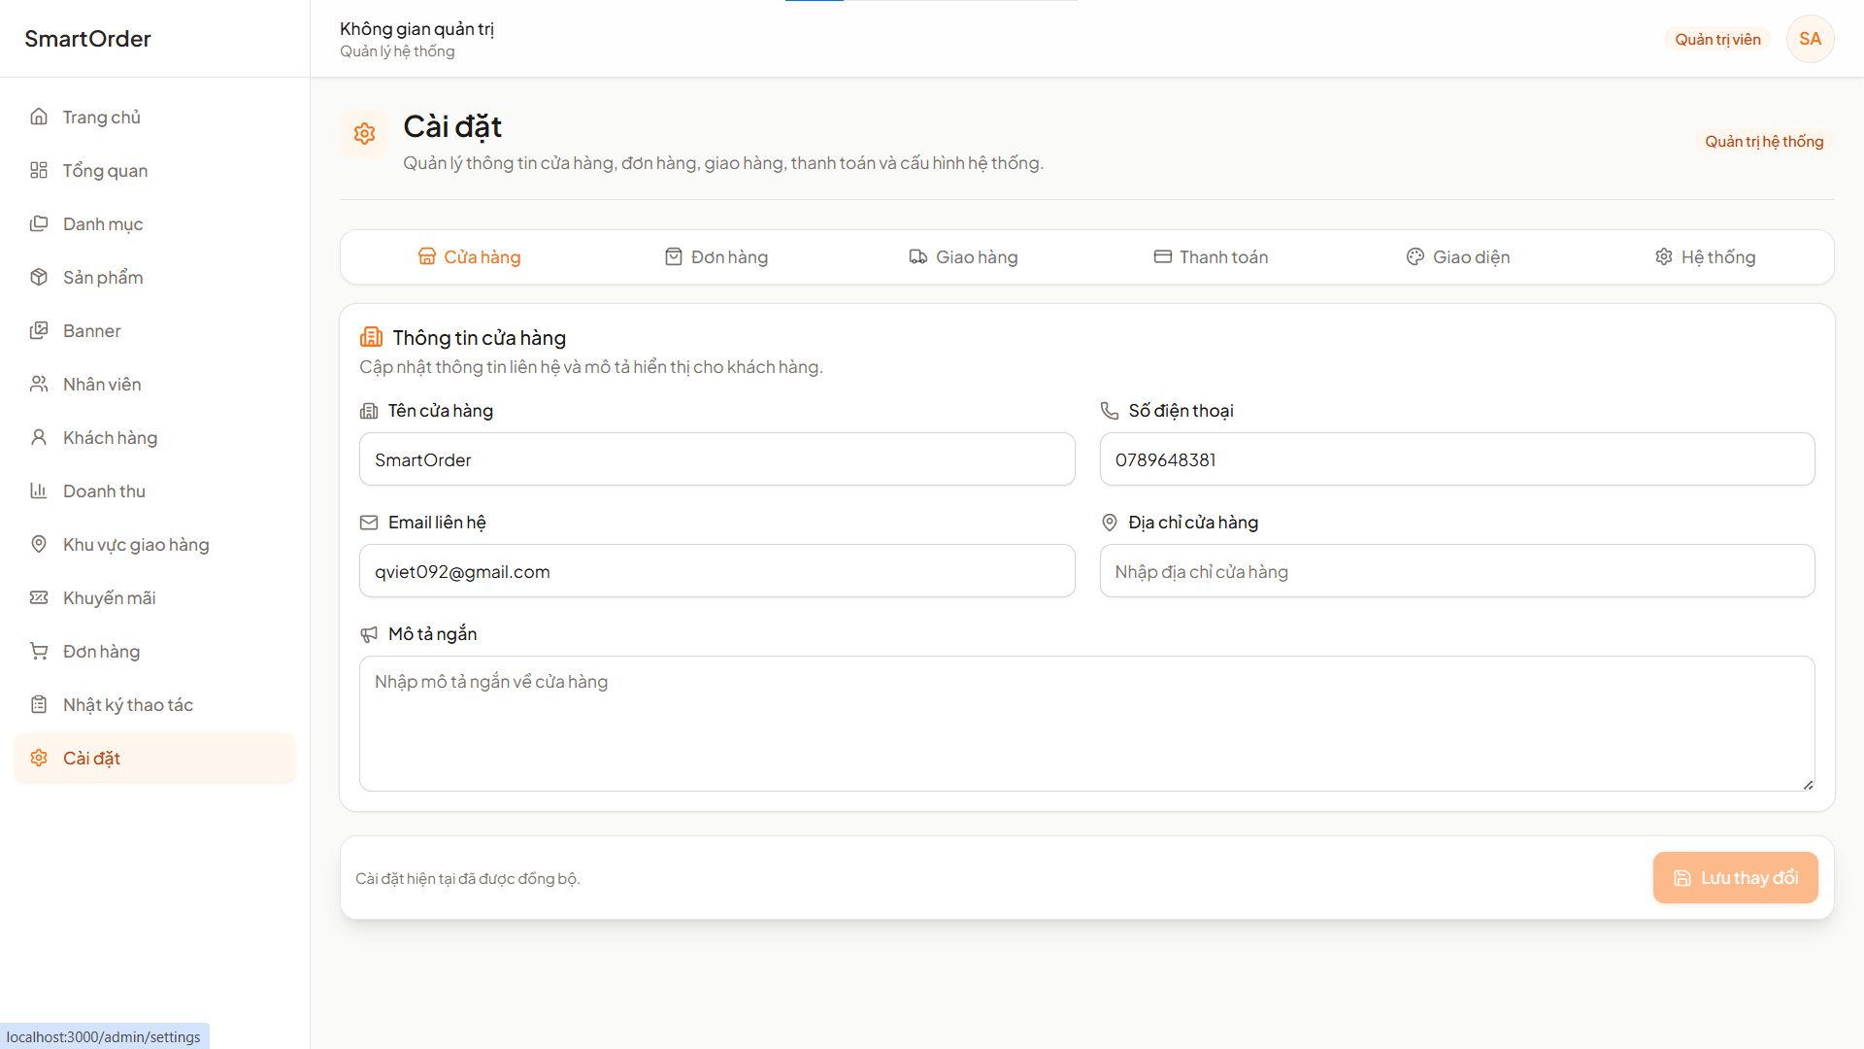Image resolution: width=1864 pixels, height=1049 pixels.
Task: Focus the Số điện thoại input field
Action: tap(1457, 459)
